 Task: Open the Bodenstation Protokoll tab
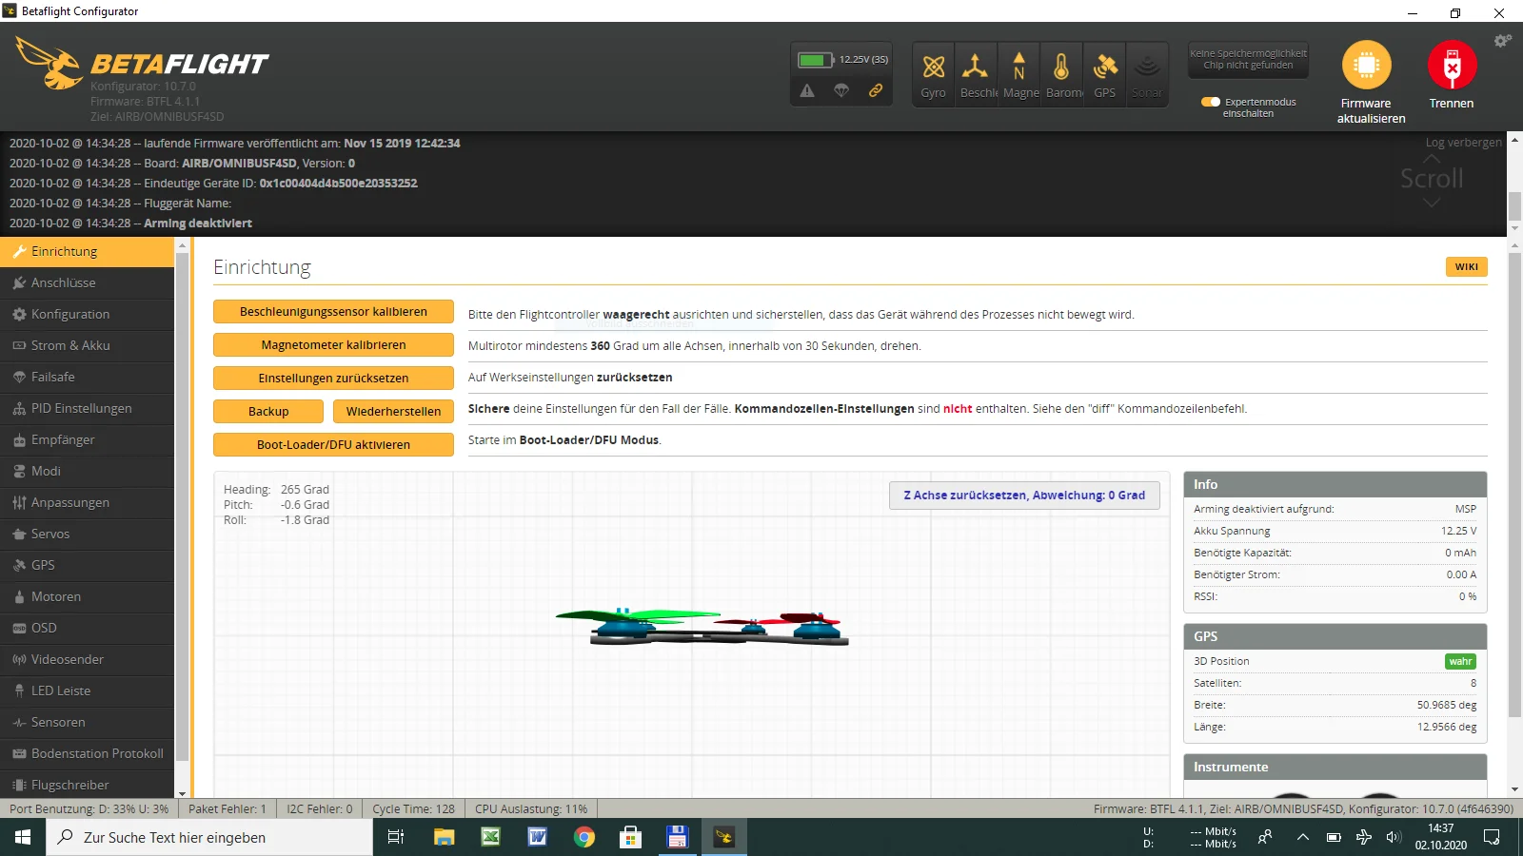(87, 753)
